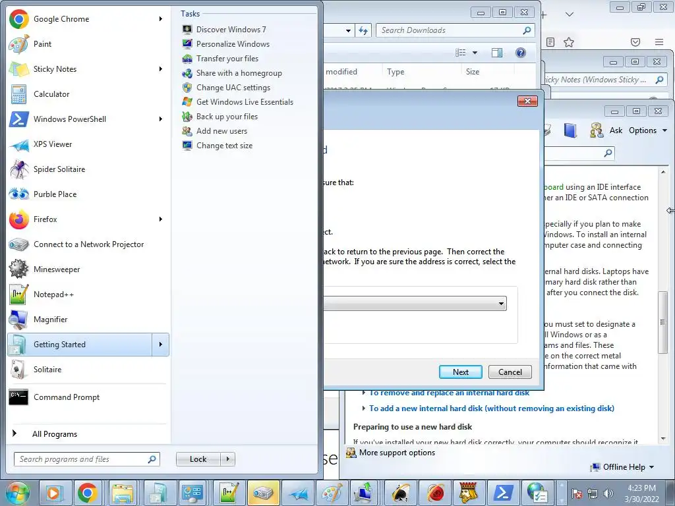Viewport: 675px width, 506px height.
Task: Click the taskbar clock date and time
Action: [x=641, y=493]
